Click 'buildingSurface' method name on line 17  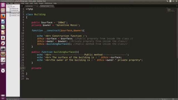(x=64, y=52)
